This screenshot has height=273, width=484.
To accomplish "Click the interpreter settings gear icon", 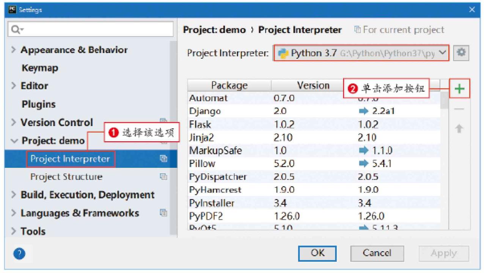I will point(461,53).
